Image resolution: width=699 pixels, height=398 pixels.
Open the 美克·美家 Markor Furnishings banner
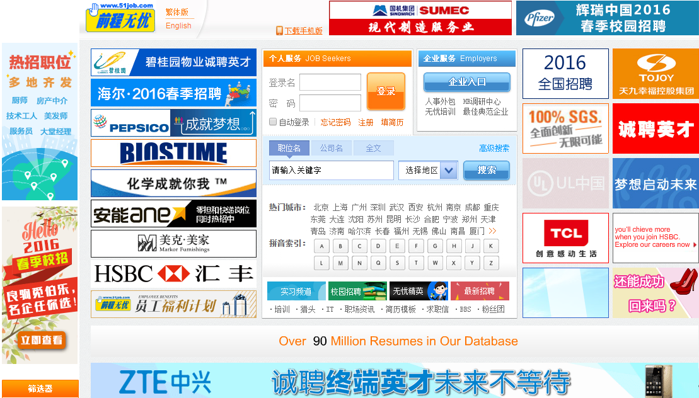click(x=173, y=244)
